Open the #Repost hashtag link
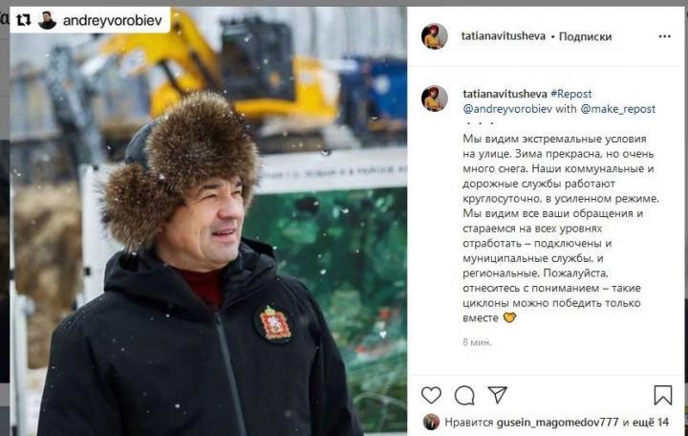Viewport: 688px width, 436px height. pyautogui.click(x=570, y=94)
